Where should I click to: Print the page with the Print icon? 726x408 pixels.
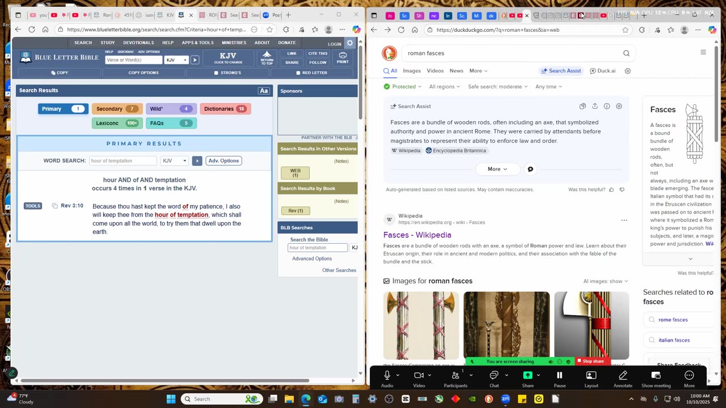[343, 58]
